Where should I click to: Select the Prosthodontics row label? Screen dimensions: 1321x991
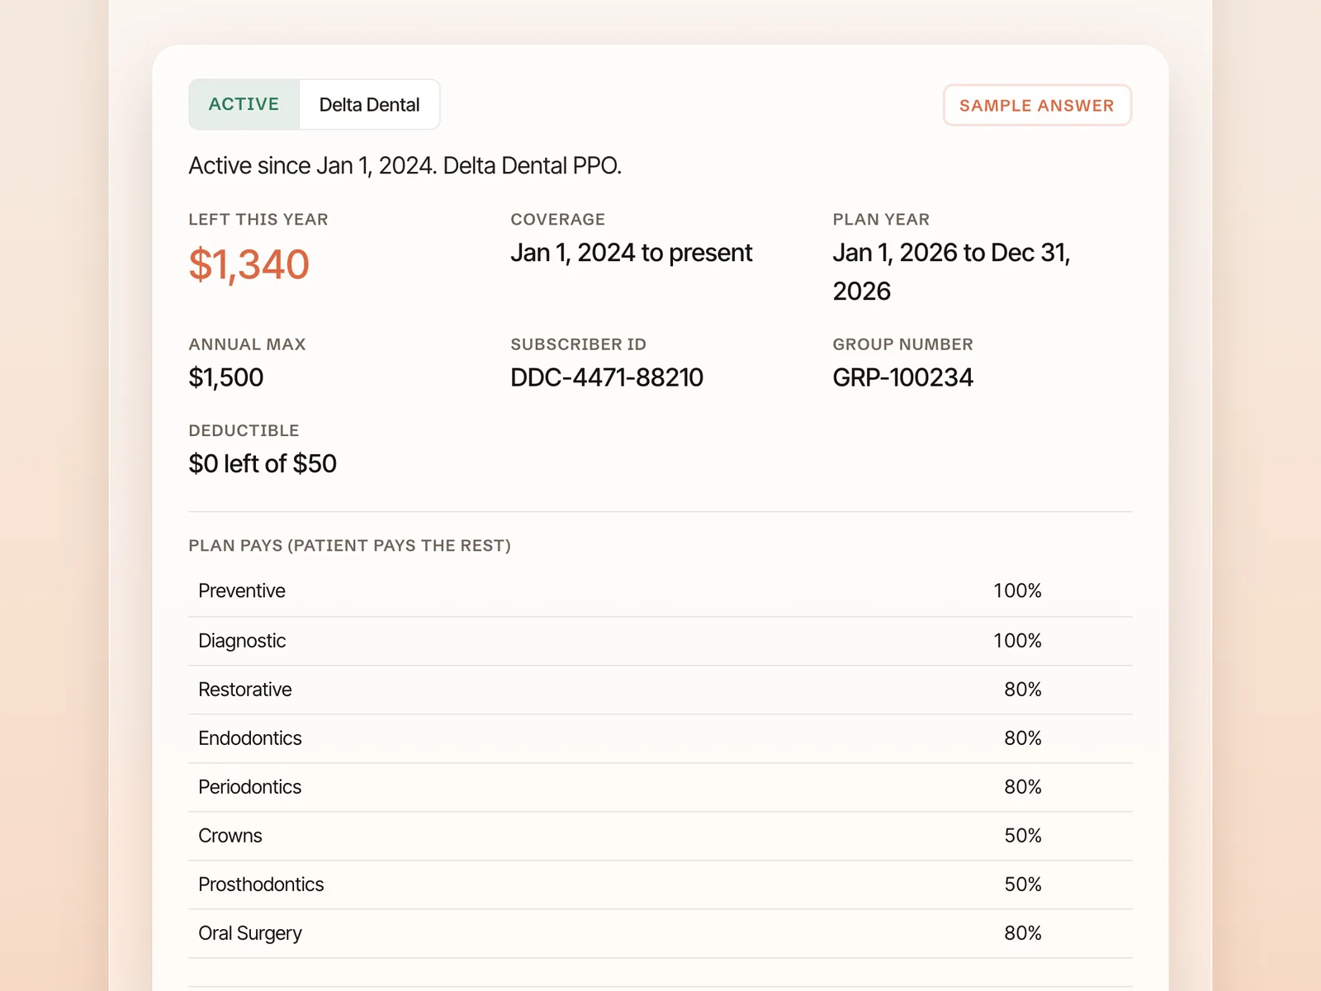pyautogui.click(x=261, y=884)
